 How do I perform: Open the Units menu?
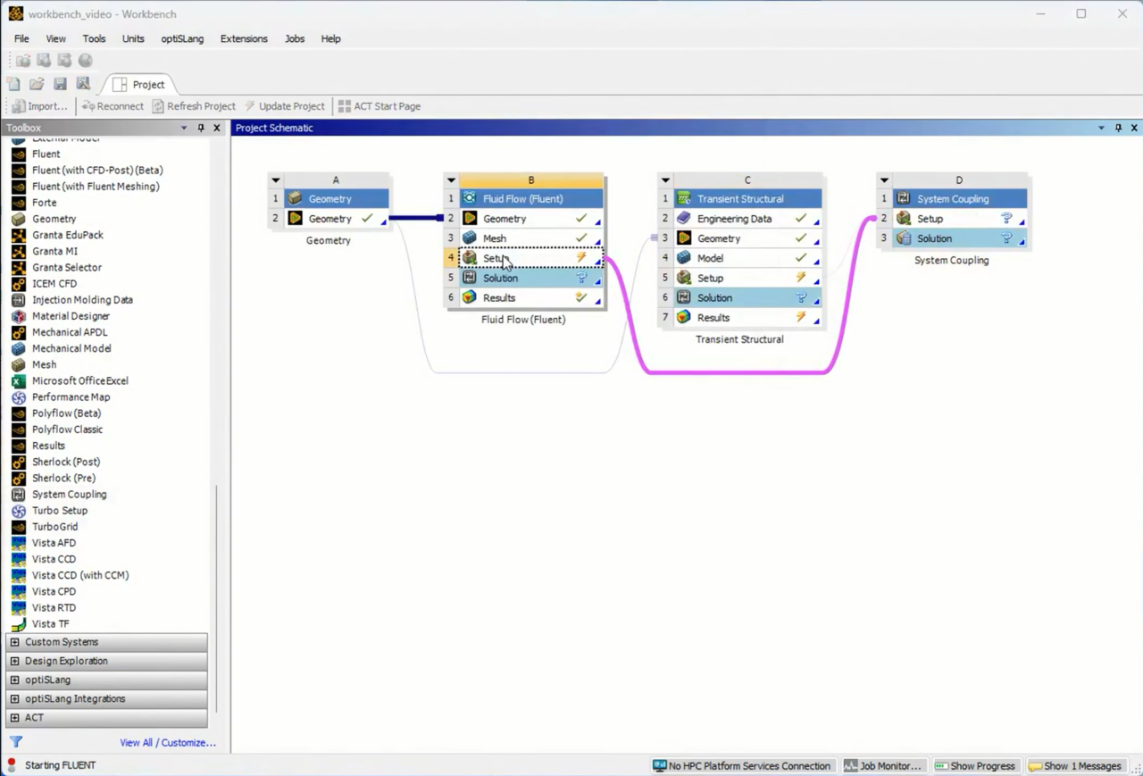pos(133,38)
